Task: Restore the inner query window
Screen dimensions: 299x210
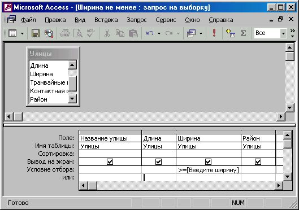Action: (x=280, y=19)
